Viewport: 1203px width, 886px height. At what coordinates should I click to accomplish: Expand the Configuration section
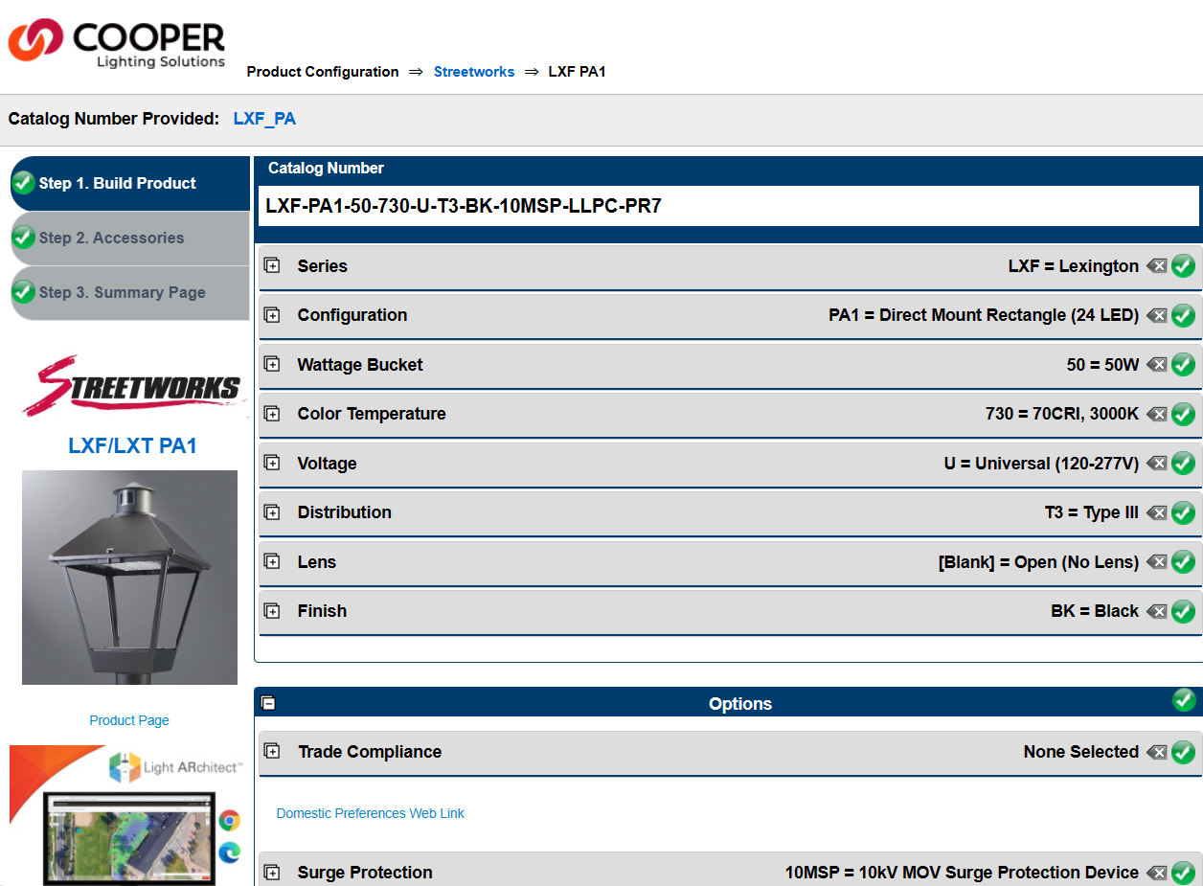pyautogui.click(x=272, y=315)
